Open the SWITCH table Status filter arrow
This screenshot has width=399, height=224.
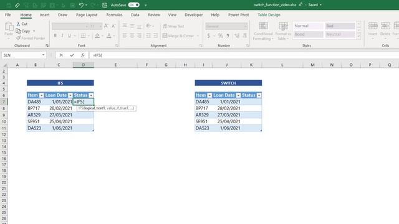click(x=259, y=95)
